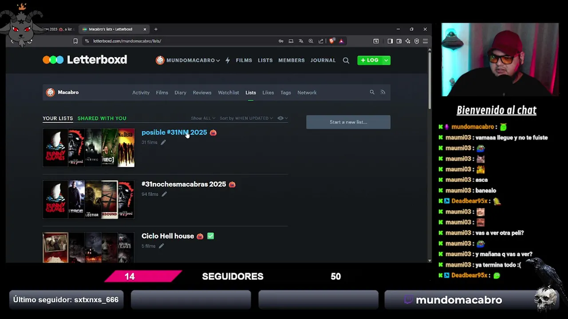Viewport: 568px width, 319px height.
Task: Switch to the Activity profile tab
Action: 141,93
